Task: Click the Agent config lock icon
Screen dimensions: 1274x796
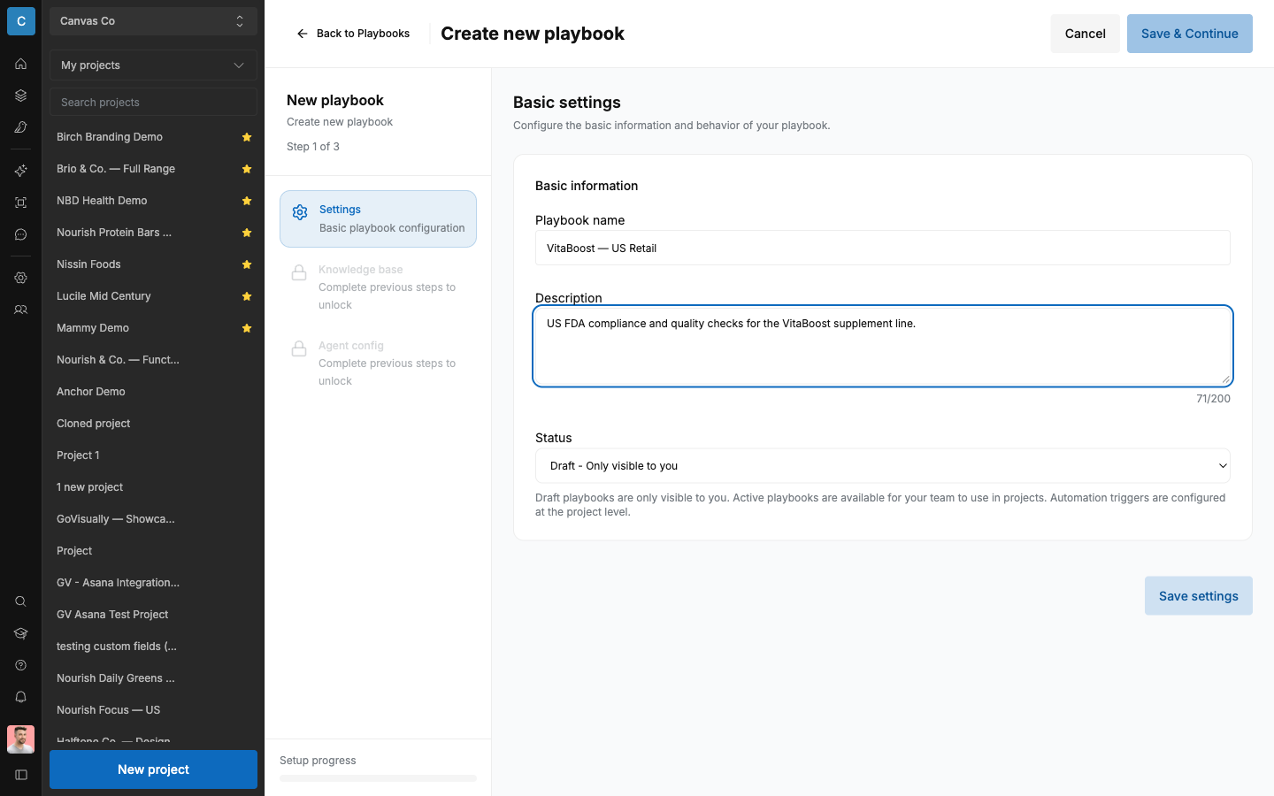Action: point(299,348)
